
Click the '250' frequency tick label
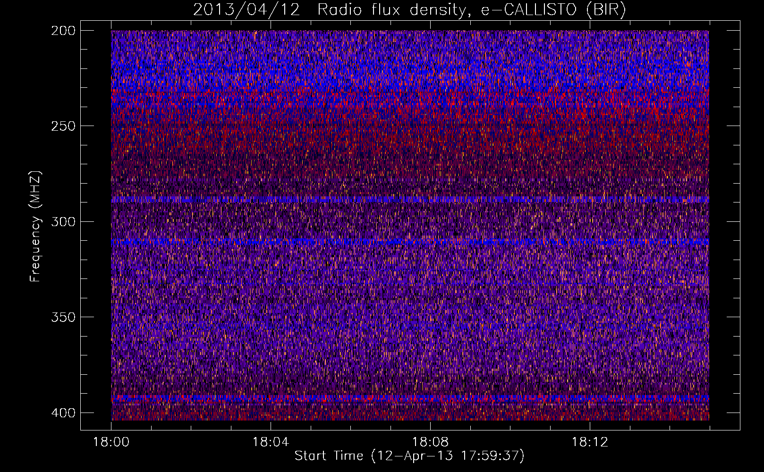coord(63,126)
